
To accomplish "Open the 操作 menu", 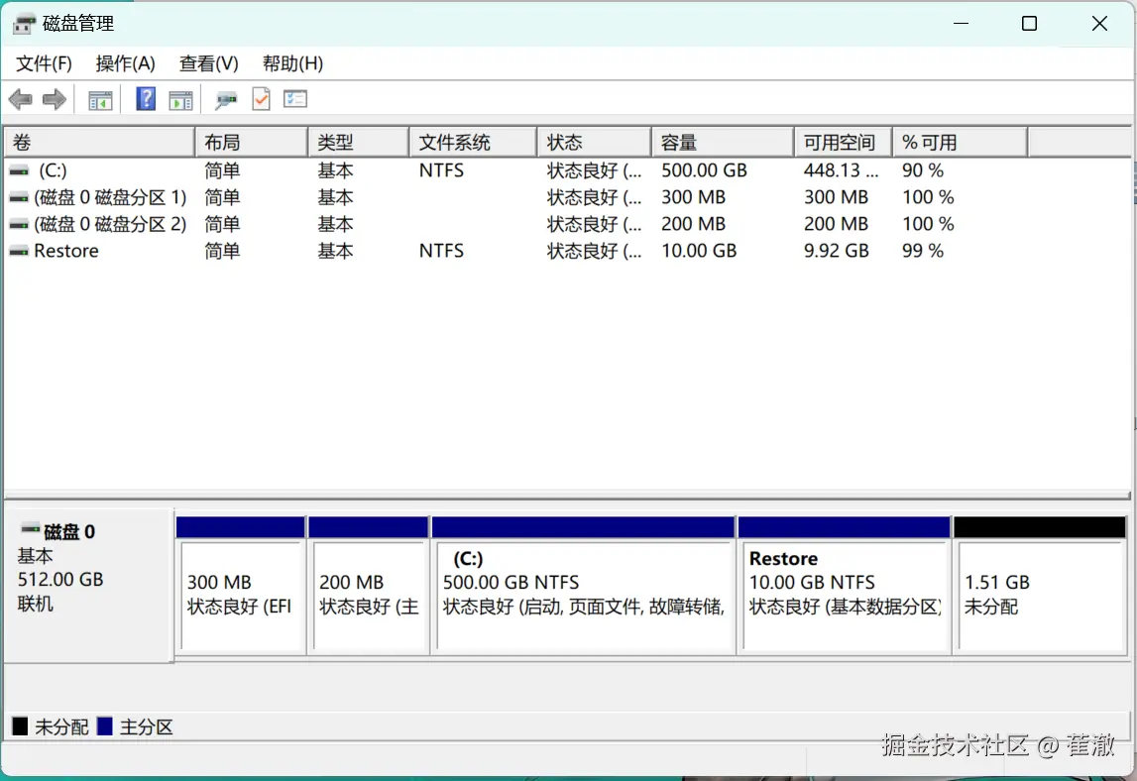I will pyautogui.click(x=125, y=62).
